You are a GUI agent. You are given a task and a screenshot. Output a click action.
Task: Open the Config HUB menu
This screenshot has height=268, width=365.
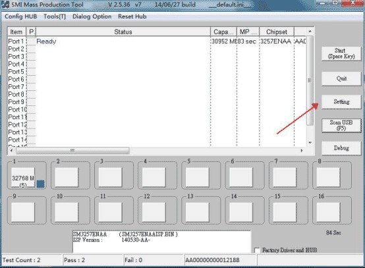coord(20,16)
